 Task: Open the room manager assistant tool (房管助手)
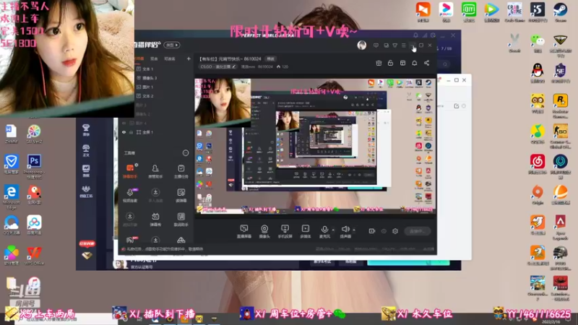pos(155,171)
